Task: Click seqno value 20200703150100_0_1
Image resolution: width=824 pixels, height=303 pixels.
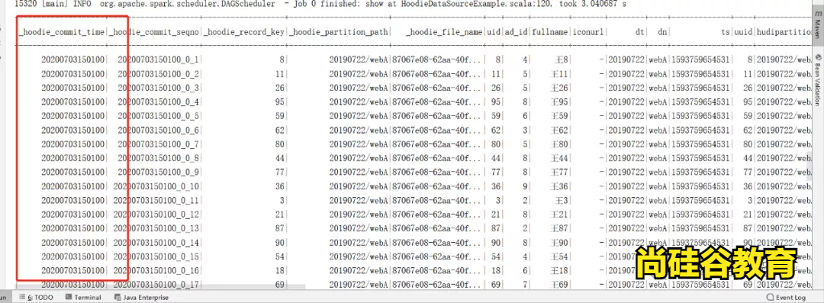Action: [159, 60]
